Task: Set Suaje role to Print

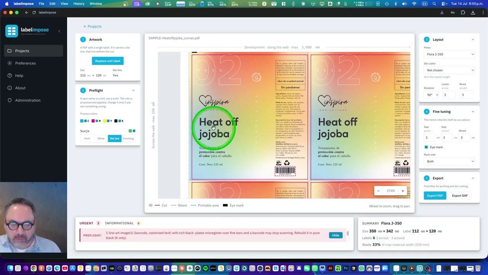Action: tap(87, 138)
